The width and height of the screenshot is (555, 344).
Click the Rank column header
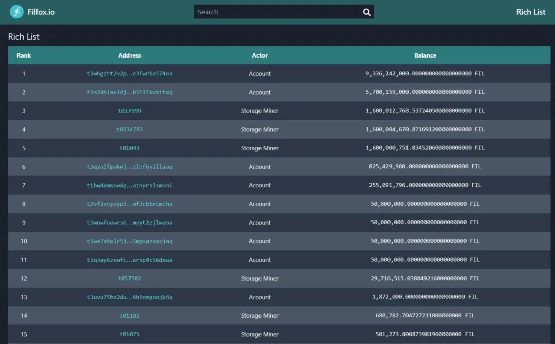24,55
